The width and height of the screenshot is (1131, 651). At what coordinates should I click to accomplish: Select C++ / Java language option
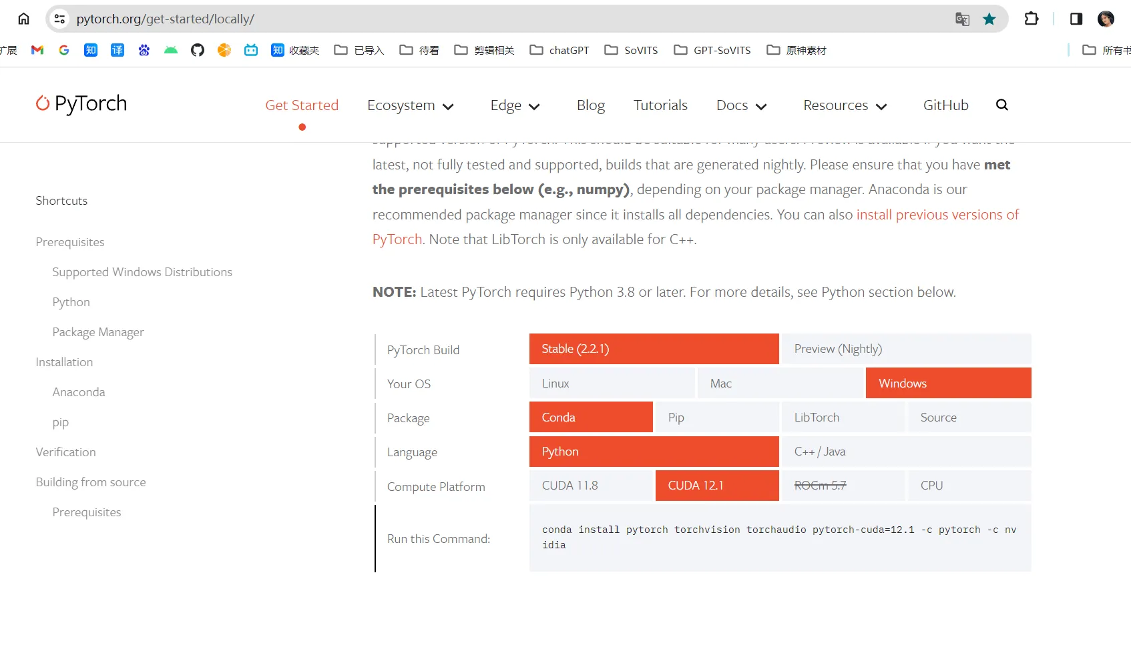907,452
